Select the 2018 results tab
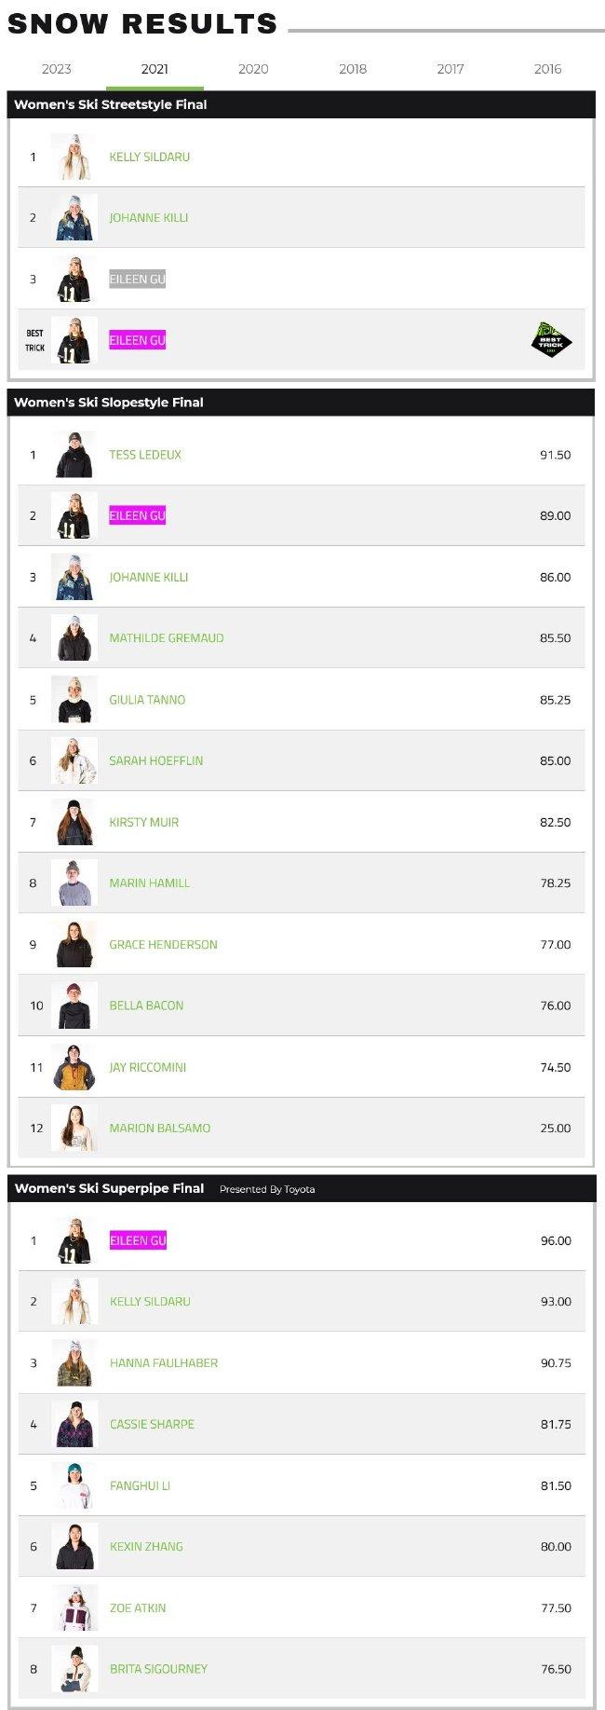 353,69
